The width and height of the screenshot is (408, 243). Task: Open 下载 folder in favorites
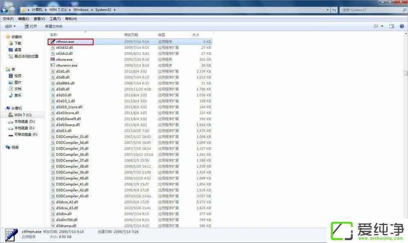tap(18, 43)
